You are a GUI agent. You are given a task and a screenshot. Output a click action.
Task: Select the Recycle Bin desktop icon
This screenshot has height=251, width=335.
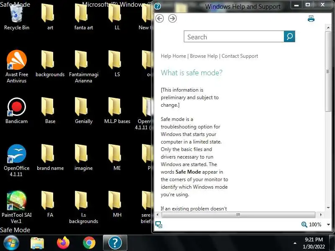click(16, 17)
